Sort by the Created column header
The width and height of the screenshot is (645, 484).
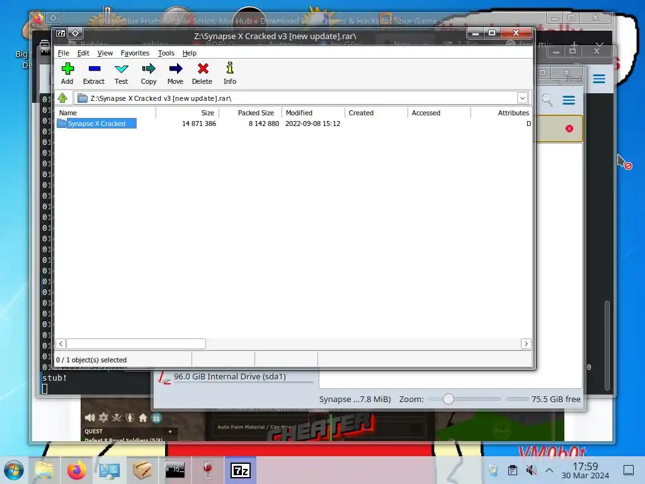(x=376, y=113)
